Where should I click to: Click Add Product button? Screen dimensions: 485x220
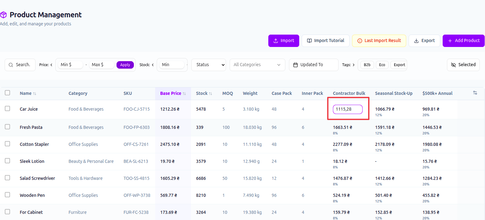tap(464, 41)
